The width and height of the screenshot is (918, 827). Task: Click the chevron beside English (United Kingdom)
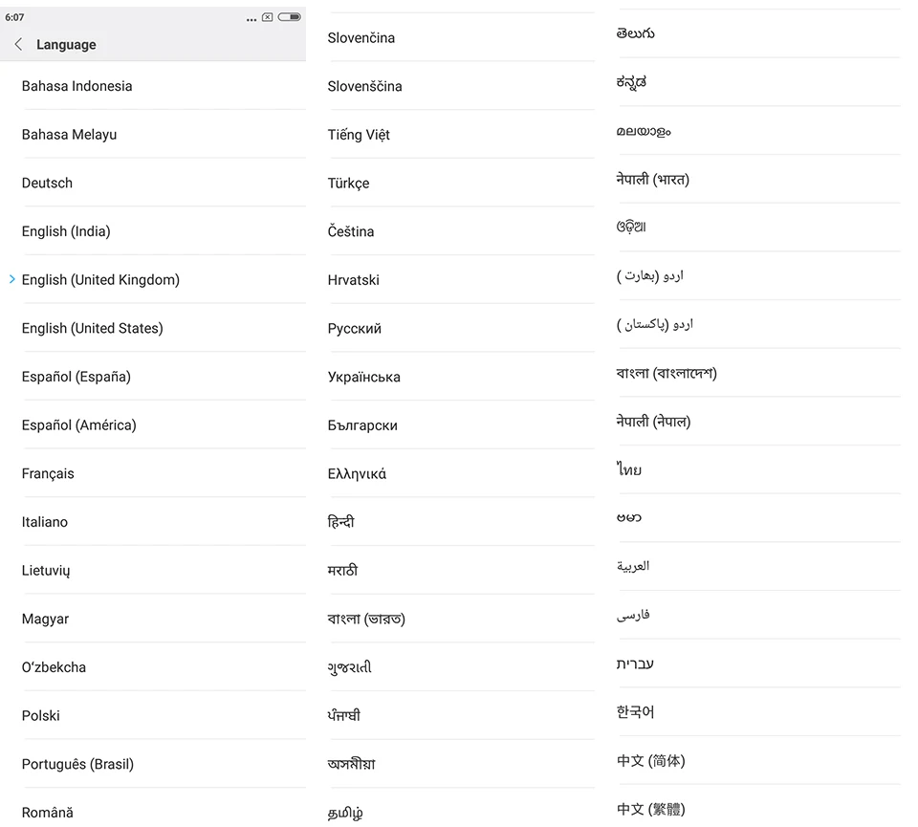coord(11,279)
